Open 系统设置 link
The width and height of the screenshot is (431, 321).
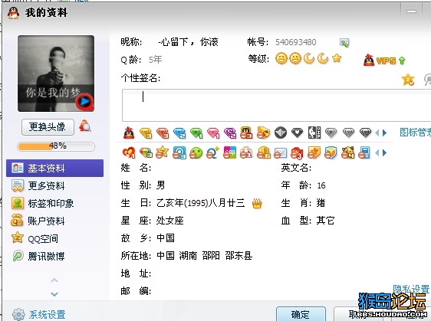48,314
